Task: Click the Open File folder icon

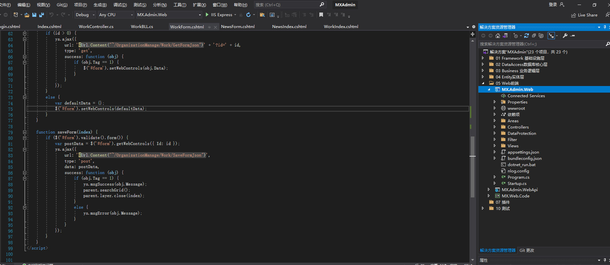Action: [27, 15]
